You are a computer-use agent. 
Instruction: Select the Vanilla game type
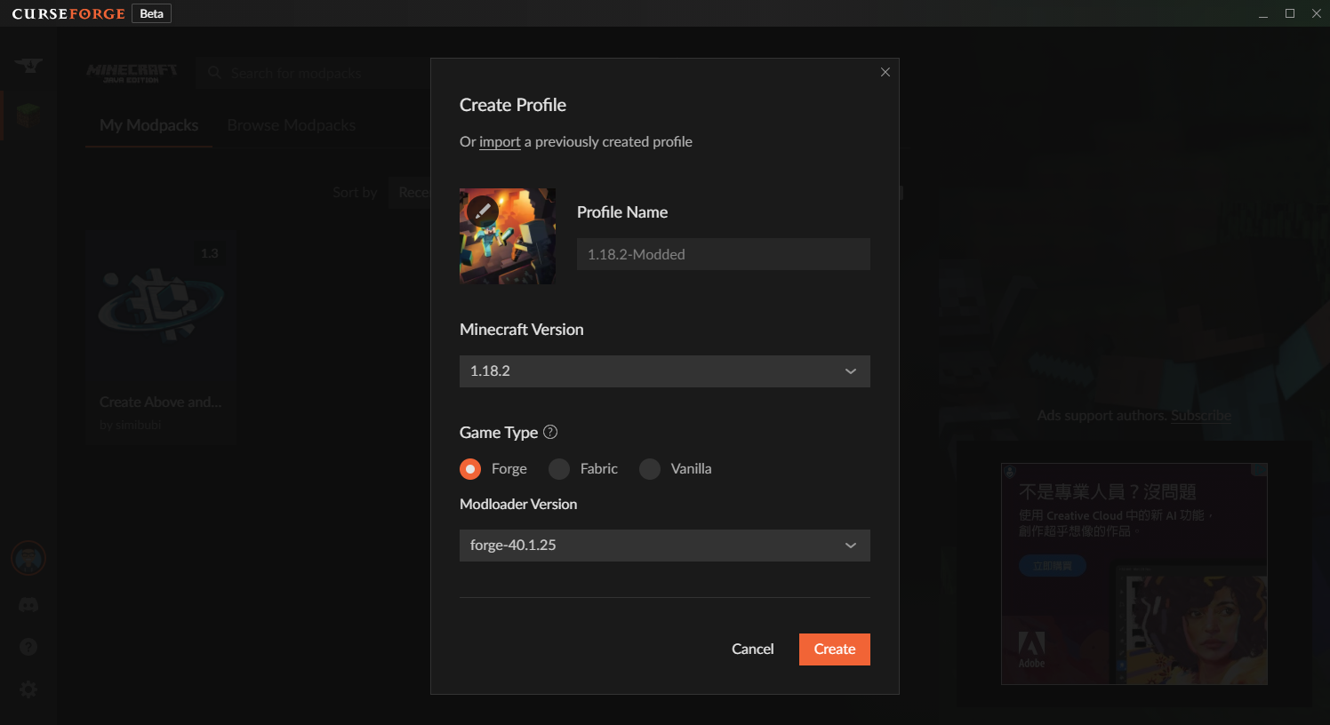(650, 468)
